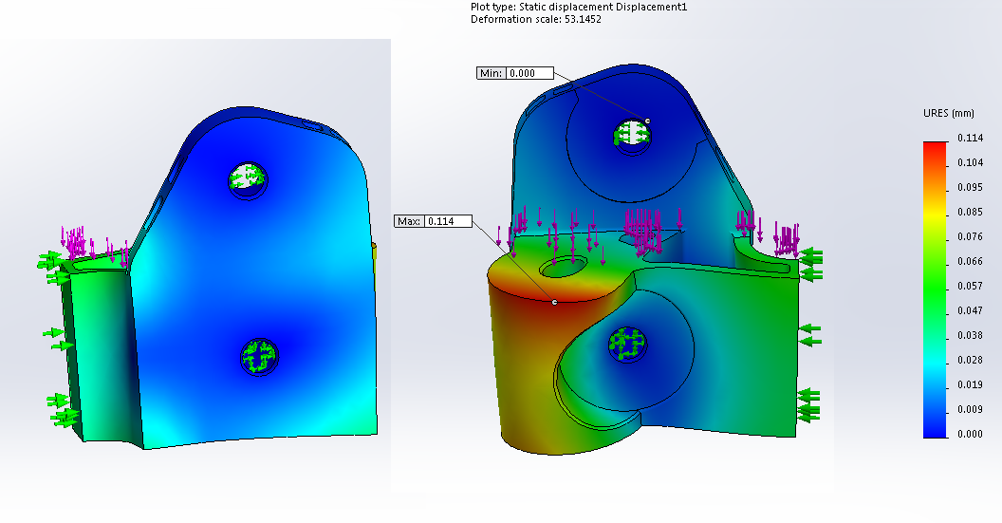Select the oval hole on right model's top face
Screen dimensions: 1002x523
(563, 267)
